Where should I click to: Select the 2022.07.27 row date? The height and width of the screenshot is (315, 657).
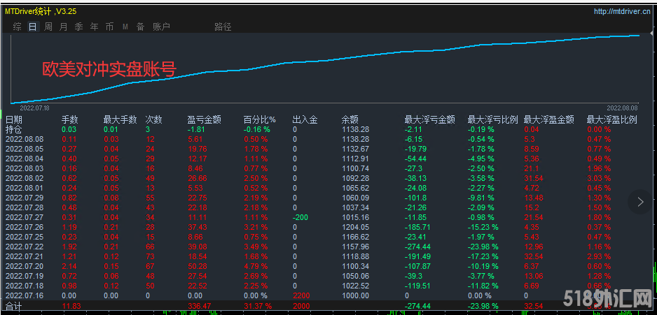coord(25,217)
